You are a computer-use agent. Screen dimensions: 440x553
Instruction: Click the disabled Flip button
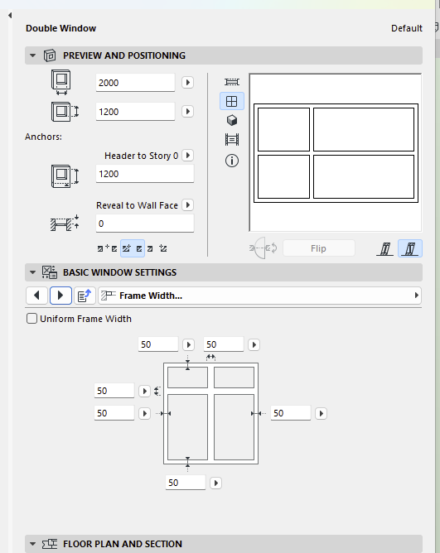(318, 248)
